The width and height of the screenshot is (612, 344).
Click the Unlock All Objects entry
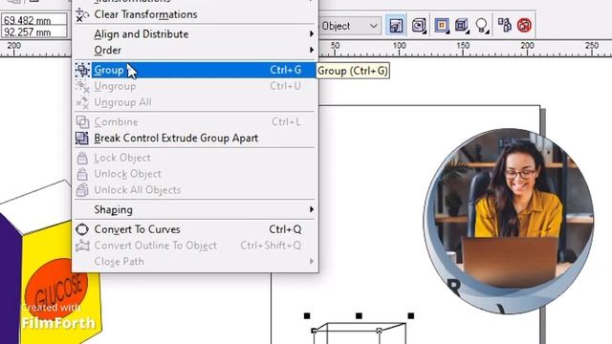[194, 190]
